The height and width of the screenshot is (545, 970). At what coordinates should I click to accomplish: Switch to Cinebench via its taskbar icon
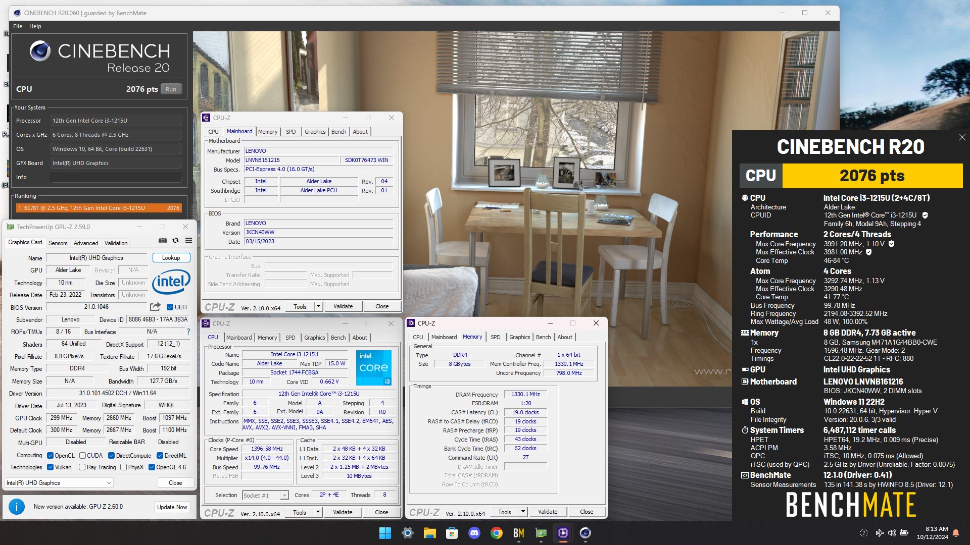(585, 533)
